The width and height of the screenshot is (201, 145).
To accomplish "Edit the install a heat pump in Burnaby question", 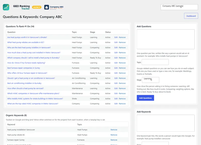I will coord(116,58).
